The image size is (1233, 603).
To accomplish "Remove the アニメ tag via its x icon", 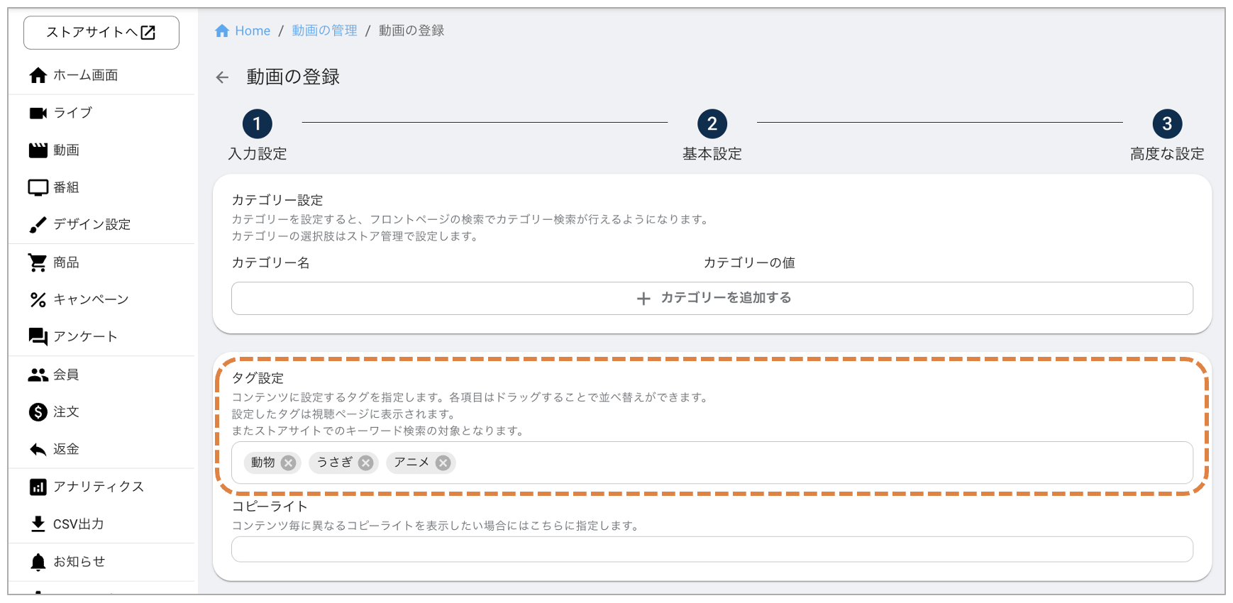I will click(x=443, y=463).
